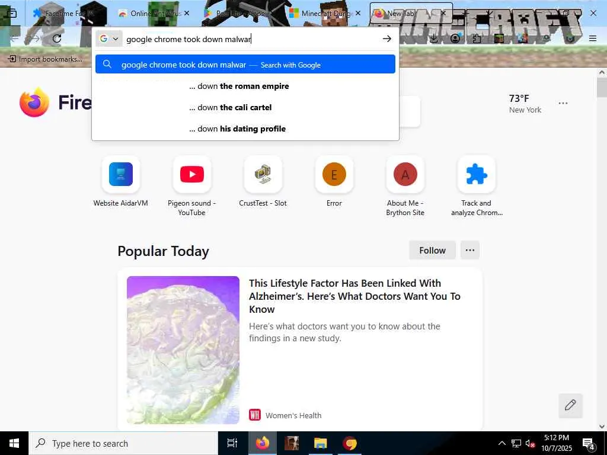607x455 pixels.
Task: Open the Extensions puzzle-piece menu
Action: (477, 39)
